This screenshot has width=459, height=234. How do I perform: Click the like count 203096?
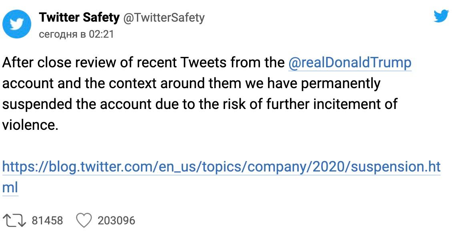coord(117,220)
